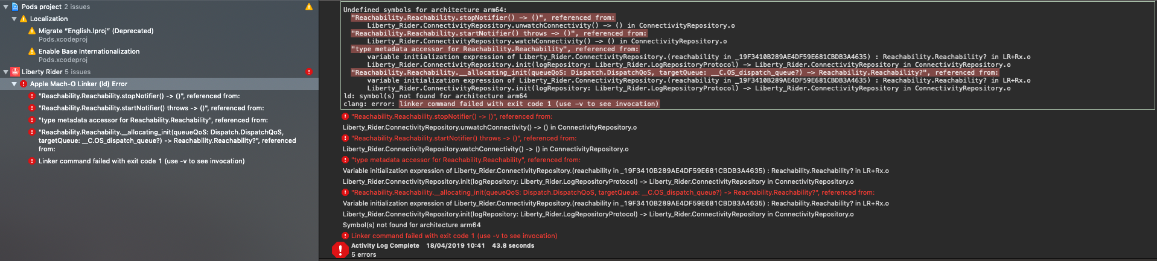This screenshot has width=1157, height=261.
Task: Click the 43.8 seconds duration text
Action: [x=513, y=245]
